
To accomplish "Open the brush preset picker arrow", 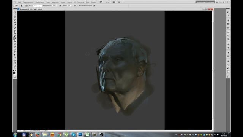I will pyautogui.click(x=24, y=6).
